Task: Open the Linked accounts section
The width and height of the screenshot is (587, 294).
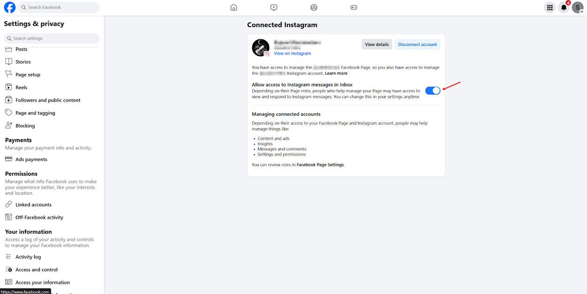Action: (34, 204)
